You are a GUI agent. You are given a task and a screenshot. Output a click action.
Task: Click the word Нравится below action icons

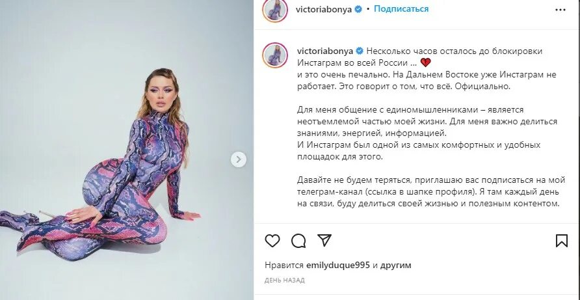(284, 266)
